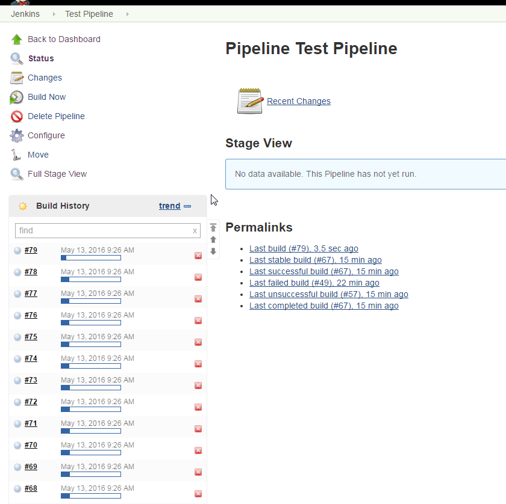Open the Jenkins breadcrumb dropdown arrow

54,14
